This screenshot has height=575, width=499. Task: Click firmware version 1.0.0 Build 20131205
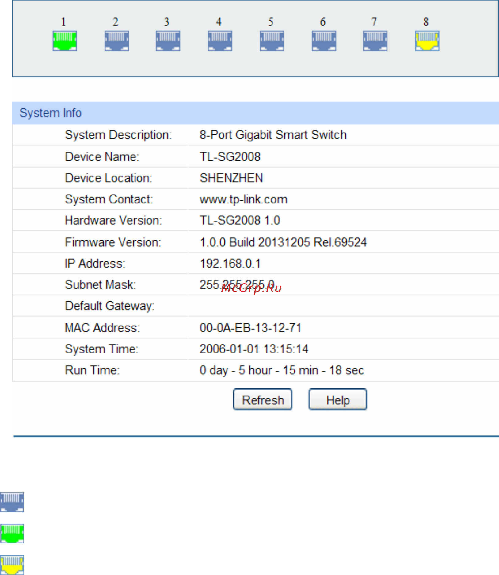(283, 242)
